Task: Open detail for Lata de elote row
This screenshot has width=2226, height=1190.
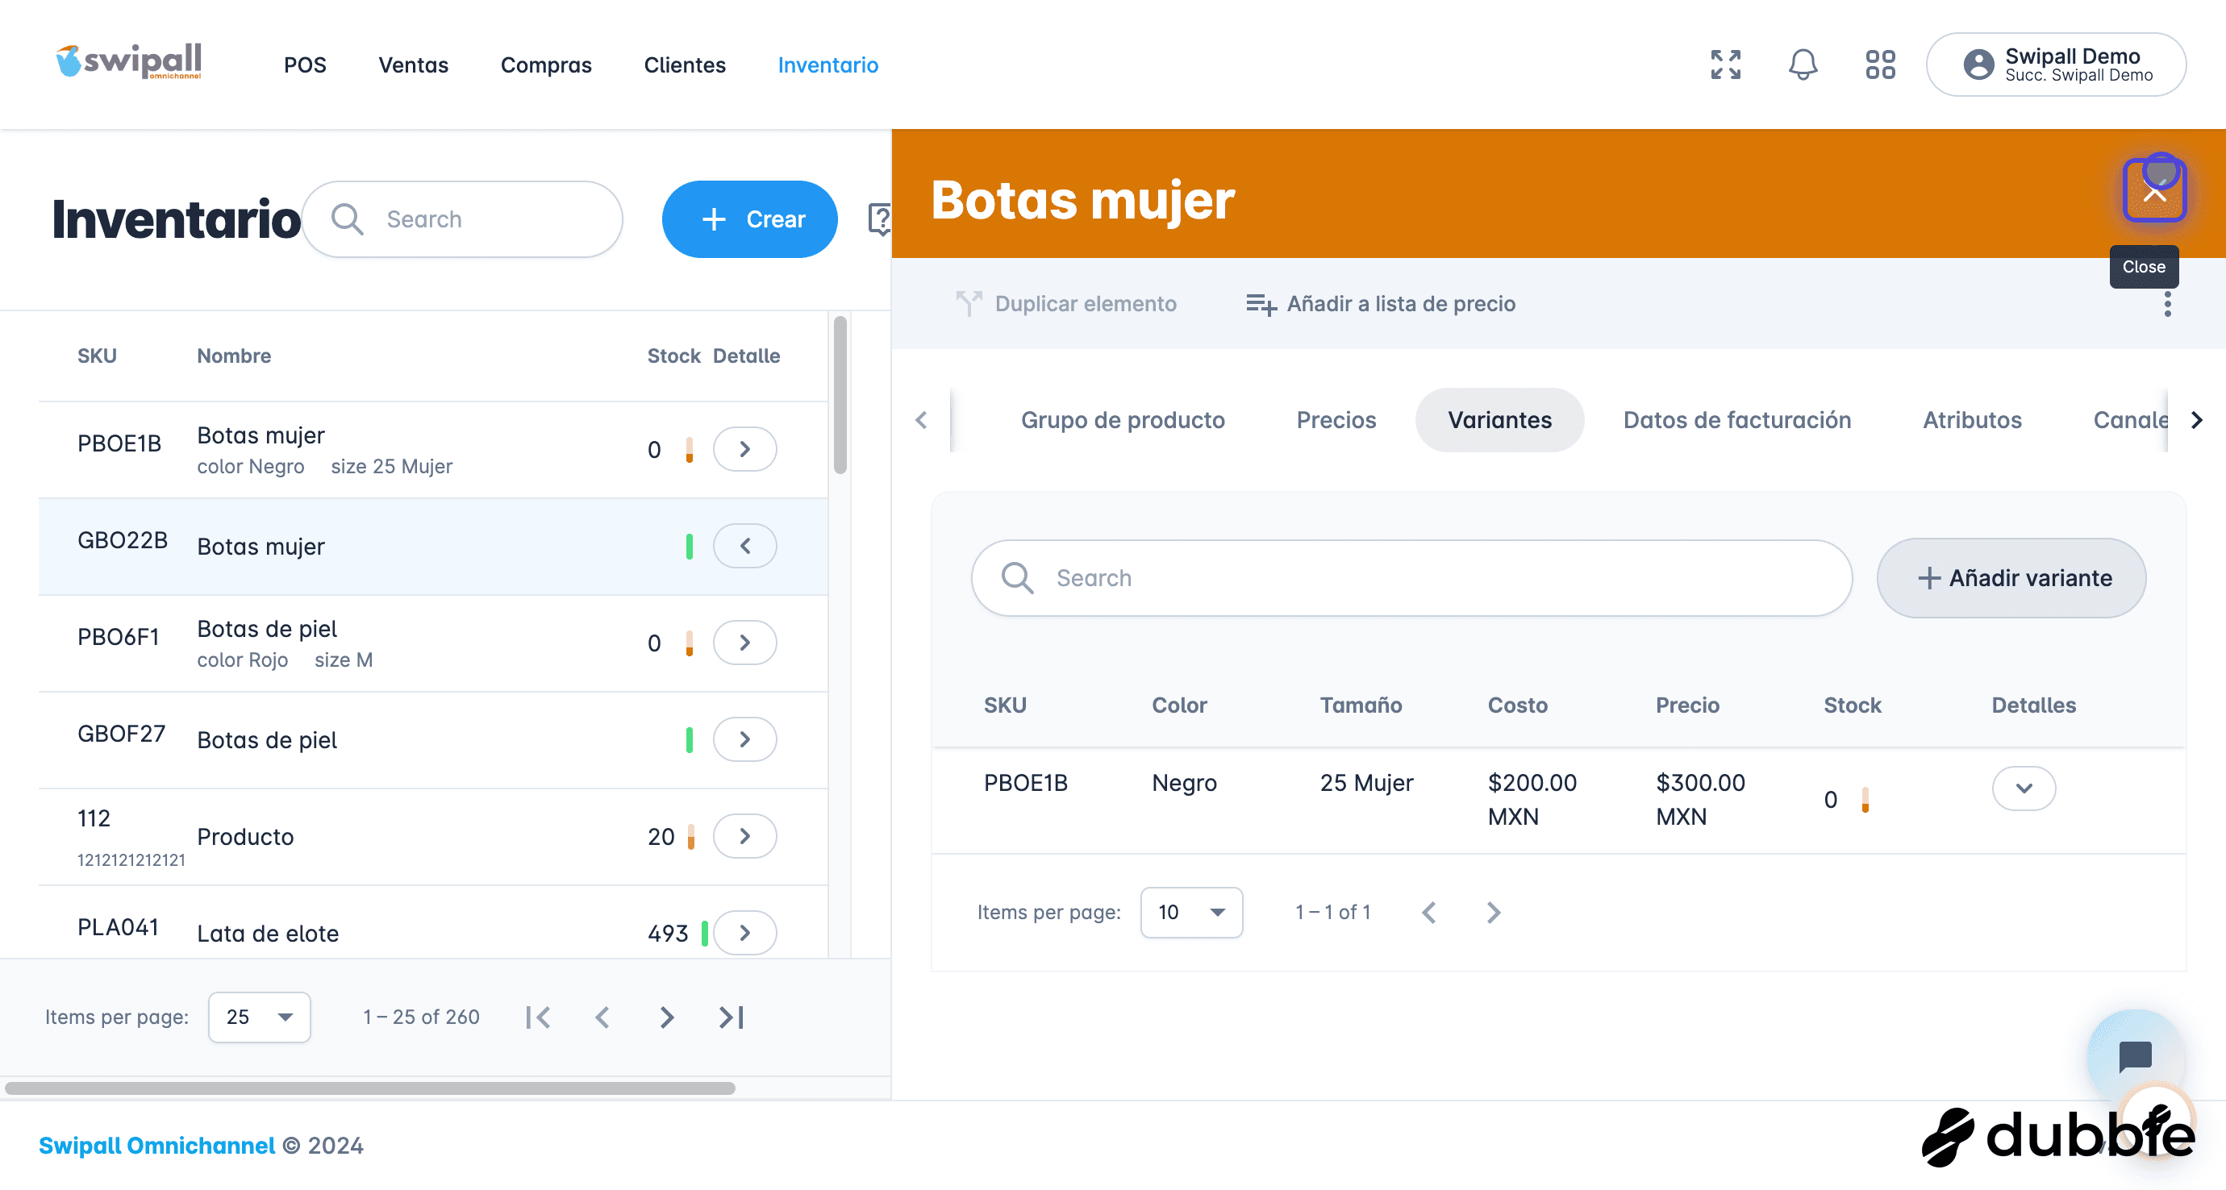Action: 745,933
